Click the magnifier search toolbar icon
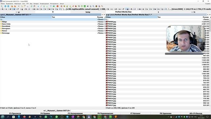This screenshot has height=119, width=211. [41, 6]
